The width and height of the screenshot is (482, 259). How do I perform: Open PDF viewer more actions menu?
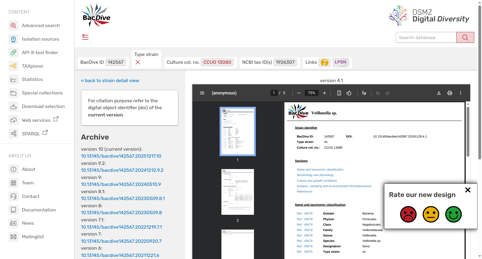coord(461,93)
